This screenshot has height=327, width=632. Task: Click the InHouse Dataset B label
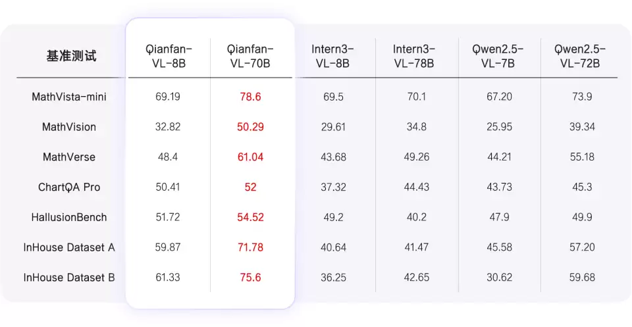(69, 278)
